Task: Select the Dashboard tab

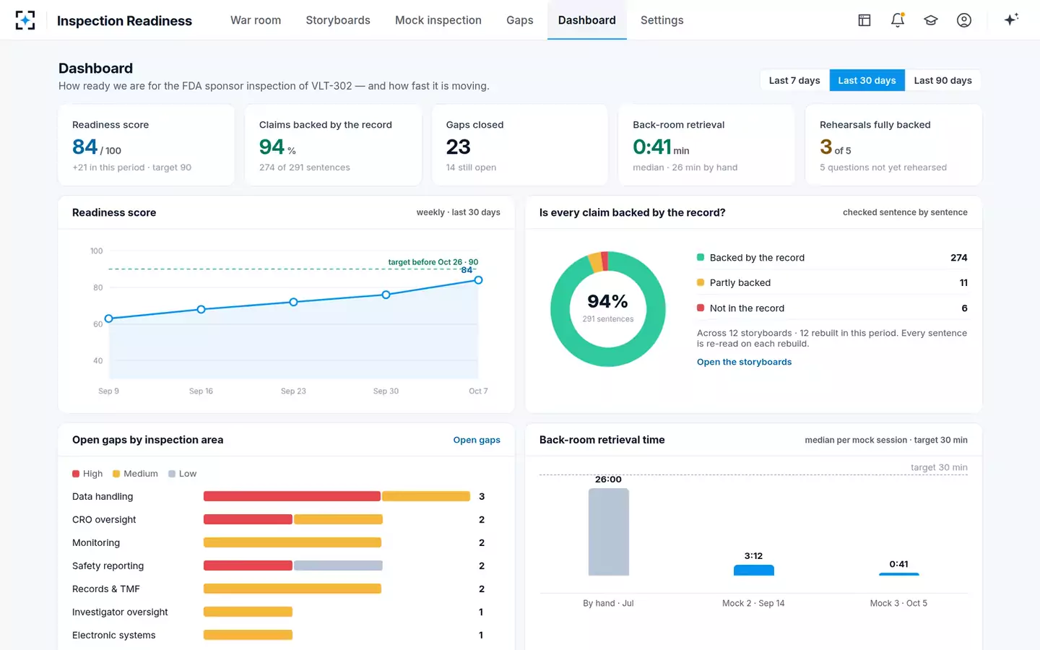Action: 587,20
